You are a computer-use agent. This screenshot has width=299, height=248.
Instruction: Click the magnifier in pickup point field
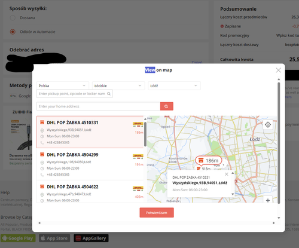coord(109,94)
